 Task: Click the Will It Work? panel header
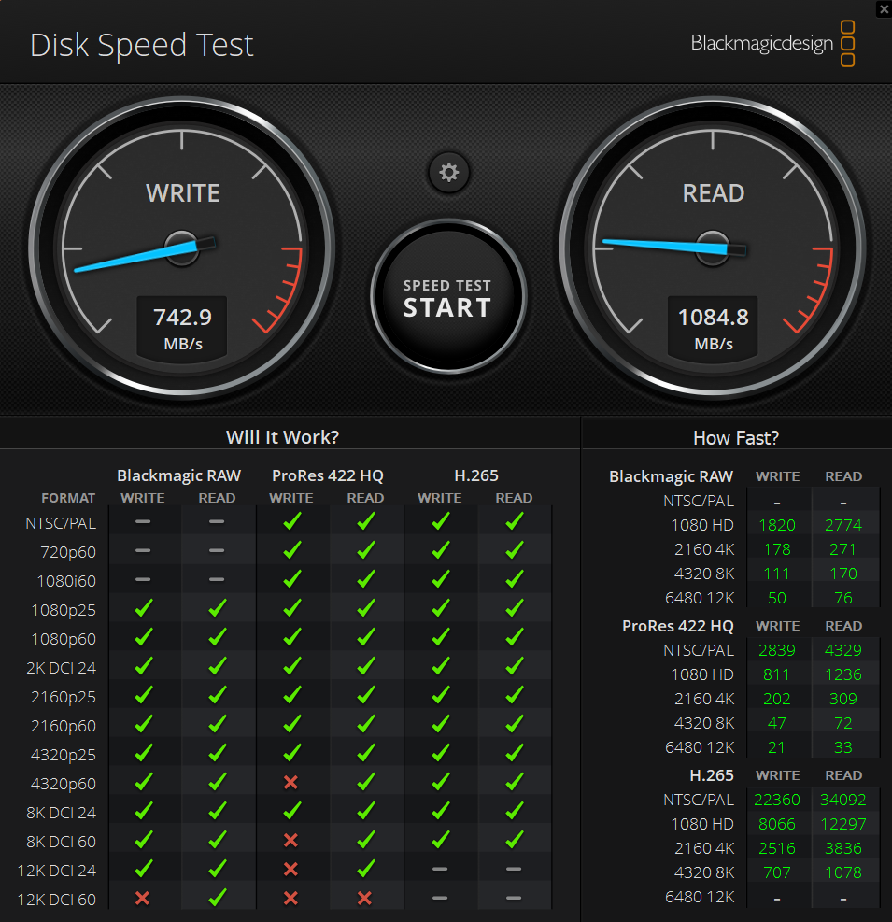click(282, 437)
